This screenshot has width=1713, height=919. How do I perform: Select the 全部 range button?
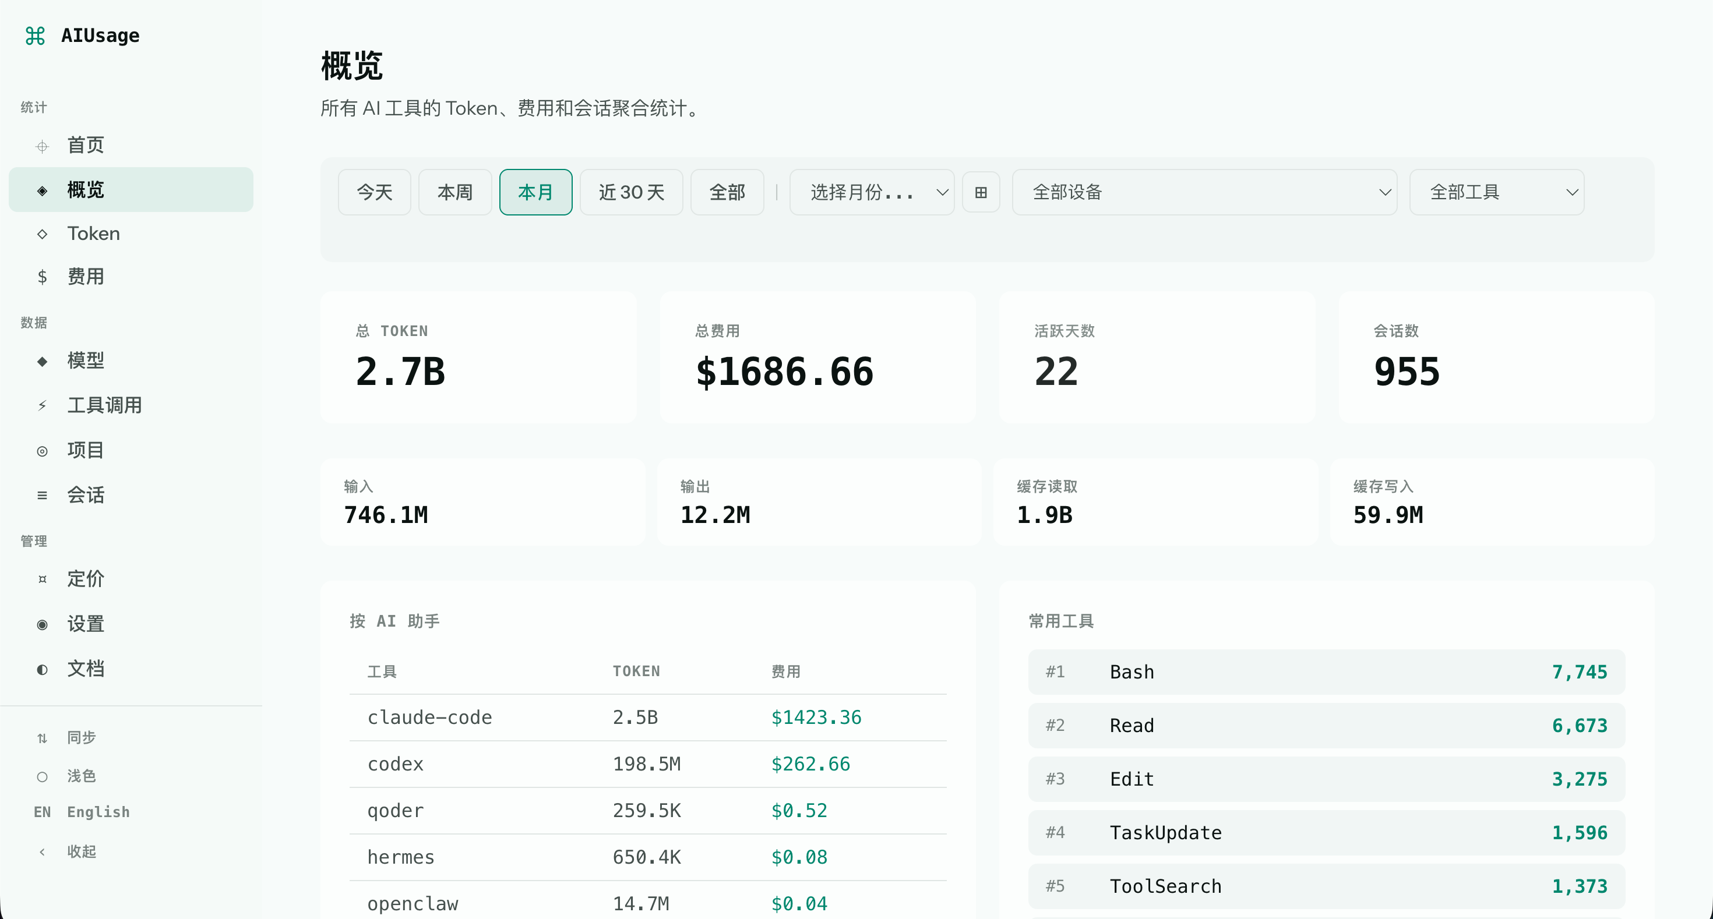(727, 192)
